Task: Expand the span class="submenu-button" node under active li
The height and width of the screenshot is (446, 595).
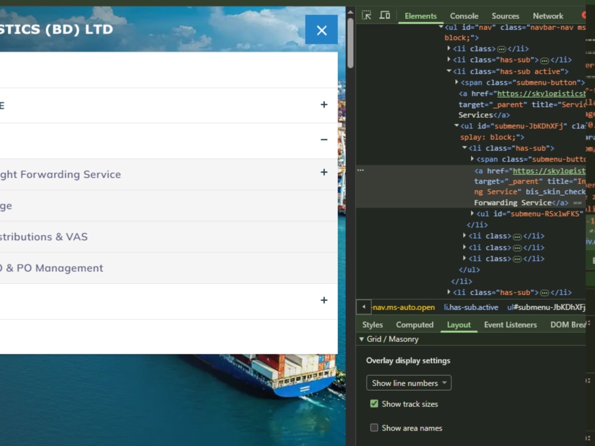Action: click(457, 82)
